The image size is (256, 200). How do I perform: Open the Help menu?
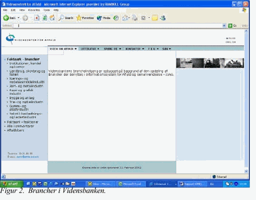56,10
